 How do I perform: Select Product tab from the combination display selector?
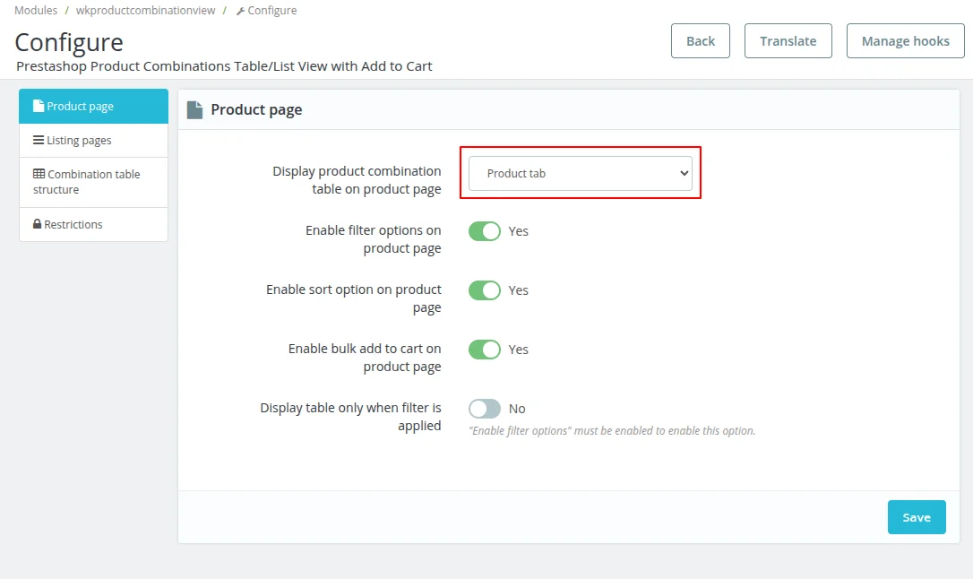(581, 173)
